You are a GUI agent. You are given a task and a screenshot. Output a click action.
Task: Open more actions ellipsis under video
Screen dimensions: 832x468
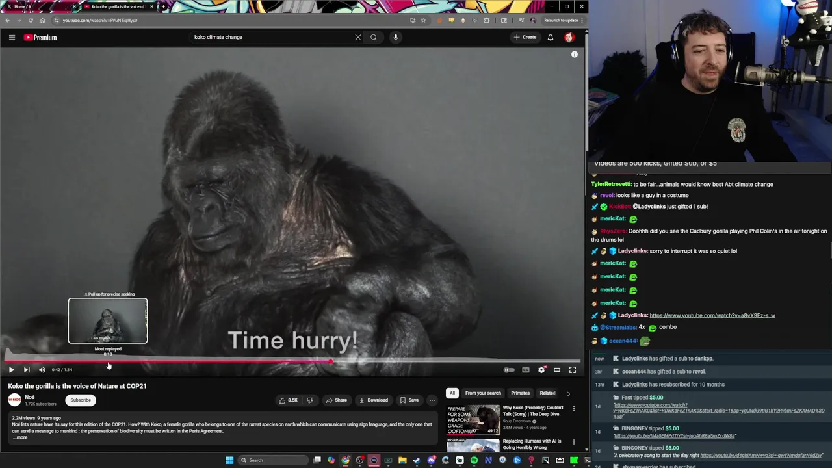tap(432, 400)
